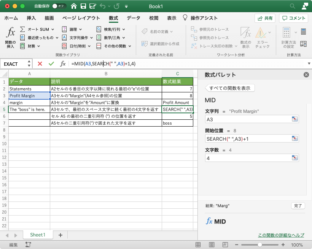The width and height of the screenshot is (312, 249).
Task: Open the ページ レイアウト tab
Action: click(81, 18)
